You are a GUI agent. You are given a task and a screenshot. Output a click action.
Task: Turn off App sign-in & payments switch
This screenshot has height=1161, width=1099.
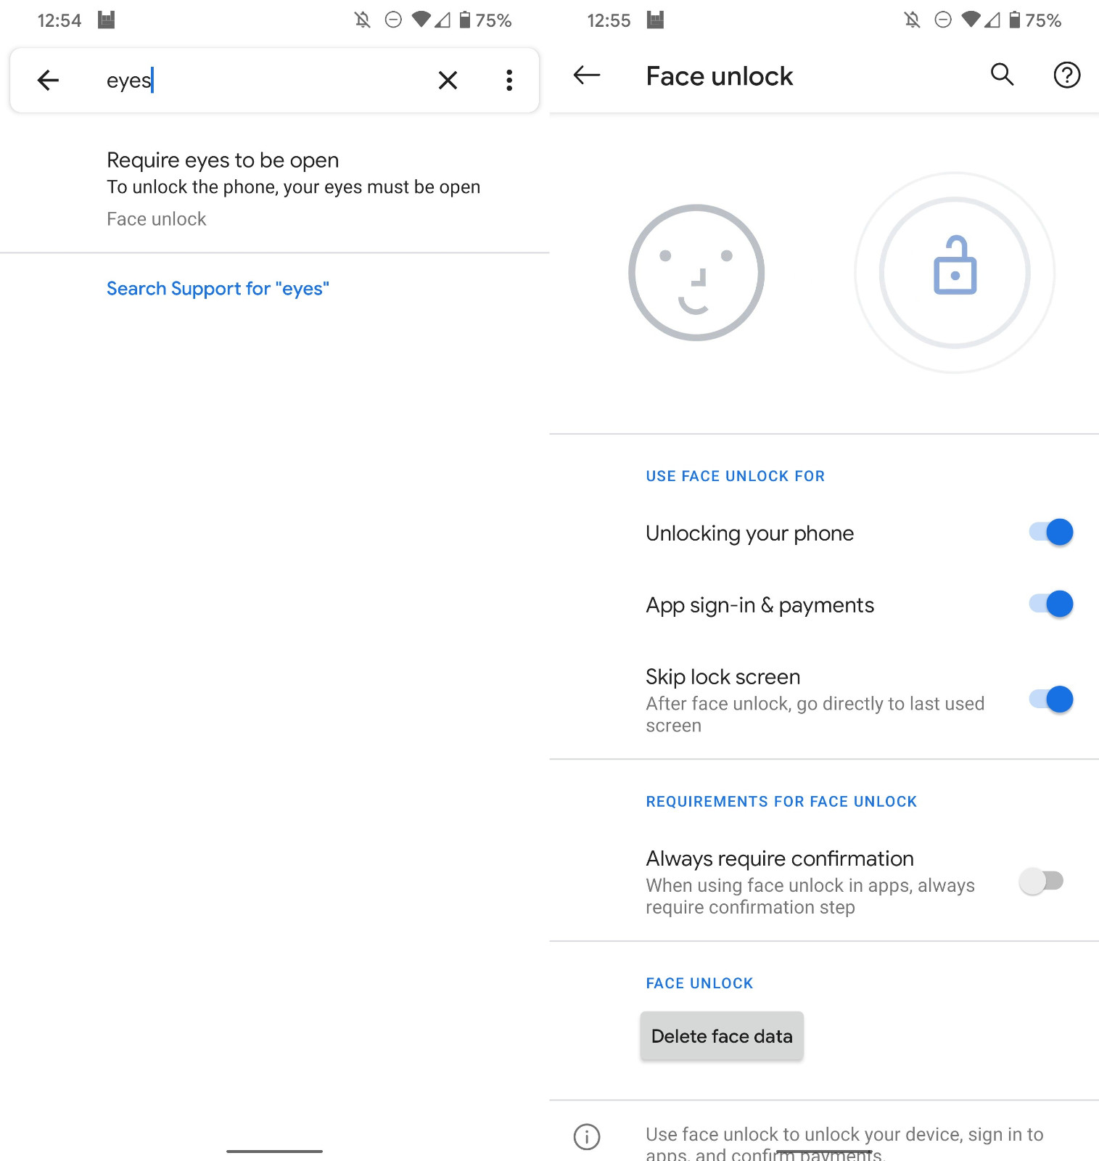(x=1050, y=604)
